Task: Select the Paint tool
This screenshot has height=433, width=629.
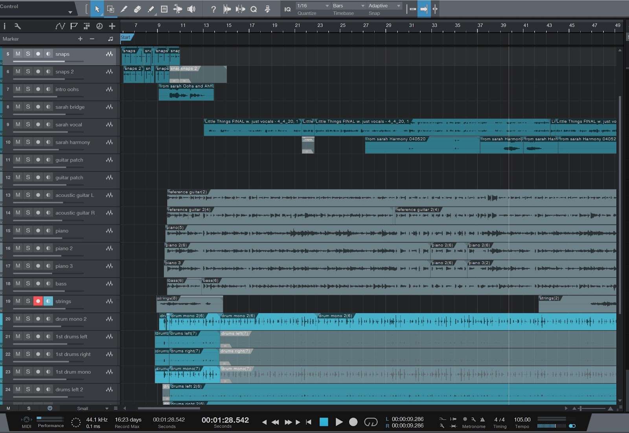Action: tap(151, 9)
